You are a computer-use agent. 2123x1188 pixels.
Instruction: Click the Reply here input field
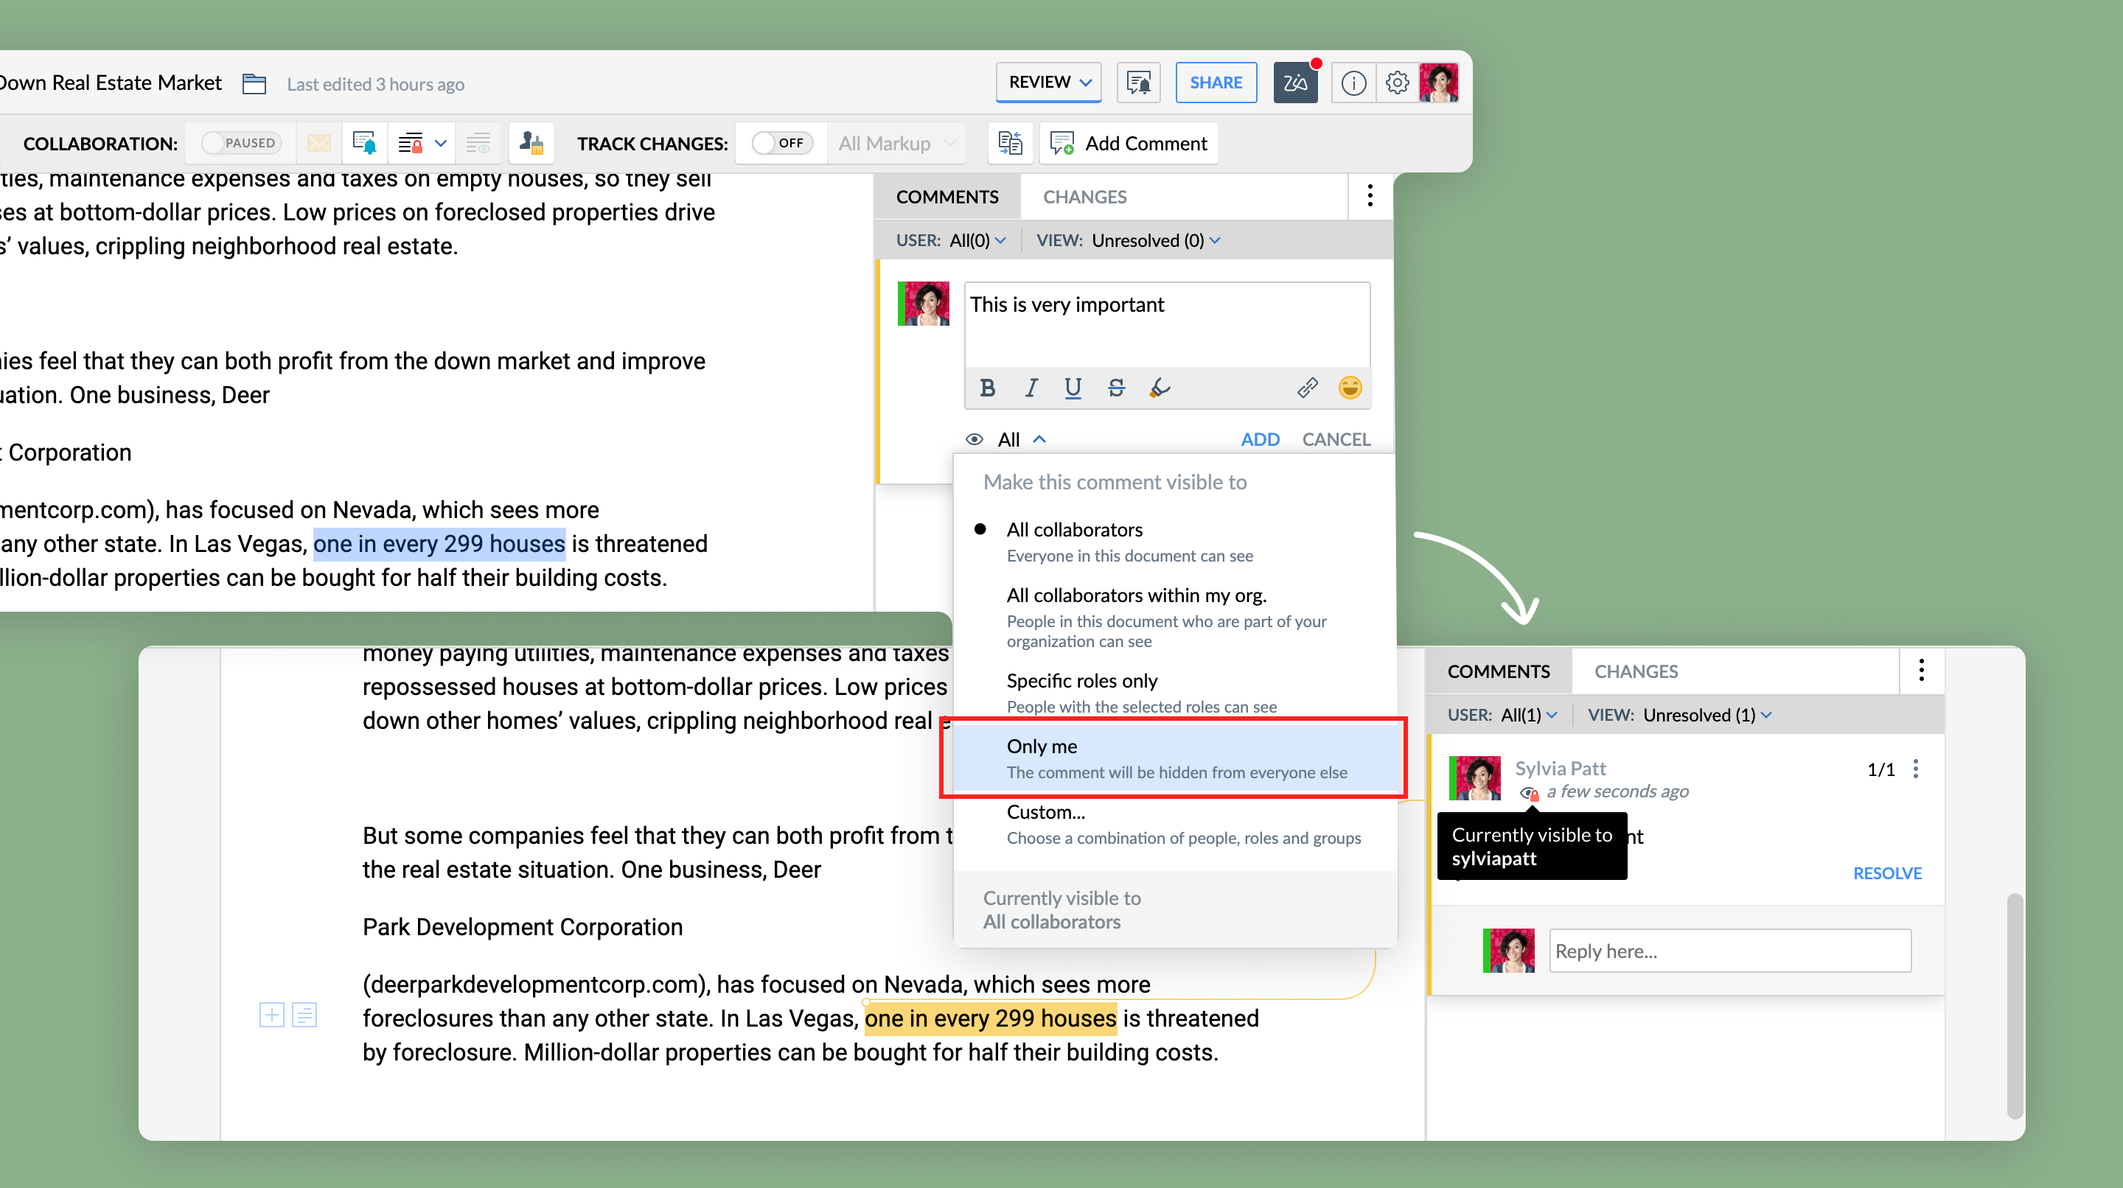click(x=1729, y=951)
